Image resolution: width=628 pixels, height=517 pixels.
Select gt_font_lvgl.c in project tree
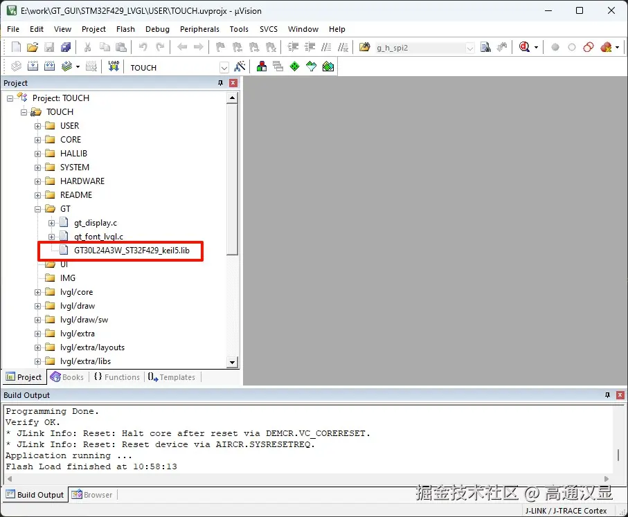(x=98, y=237)
